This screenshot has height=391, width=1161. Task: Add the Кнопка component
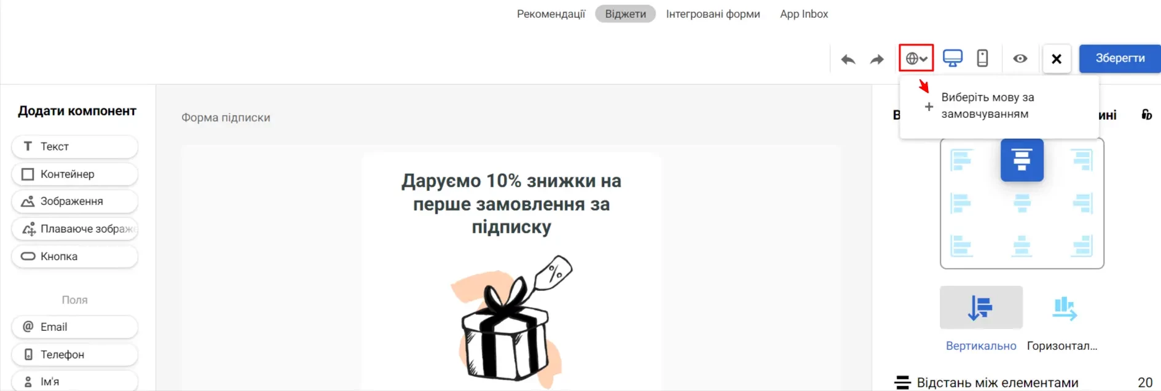pyautogui.click(x=75, y=257)
